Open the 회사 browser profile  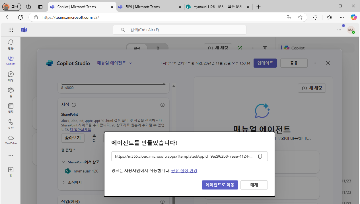coord(12,7)
